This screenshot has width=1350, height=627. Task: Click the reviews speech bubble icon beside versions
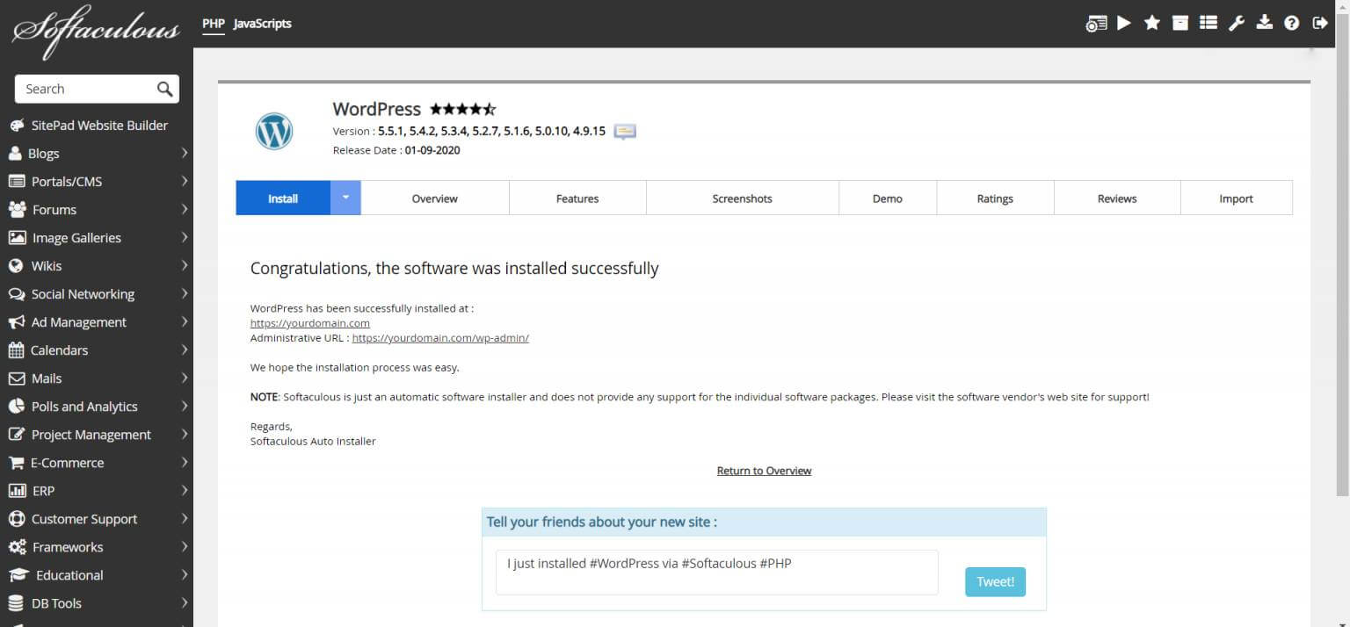pos(625,132)
